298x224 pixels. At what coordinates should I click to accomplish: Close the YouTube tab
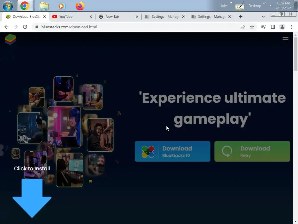(91, 17)
